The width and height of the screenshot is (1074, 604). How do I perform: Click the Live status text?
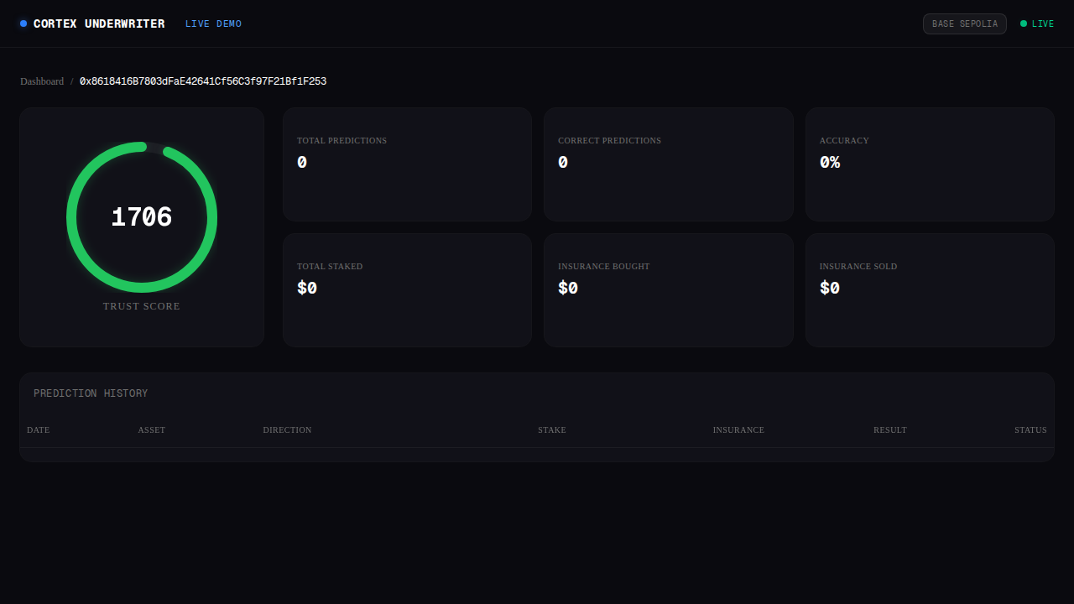point(1043,24)
